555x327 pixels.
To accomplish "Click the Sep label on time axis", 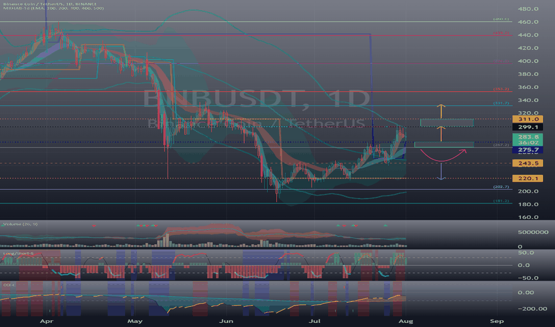I will pyautogui.click(x=497, y=321).
